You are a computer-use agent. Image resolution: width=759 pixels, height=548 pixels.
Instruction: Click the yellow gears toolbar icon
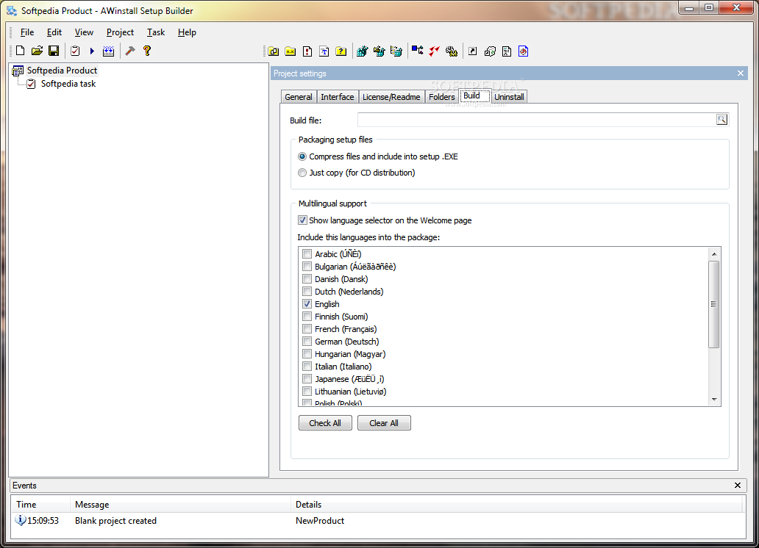coord(452,51)
